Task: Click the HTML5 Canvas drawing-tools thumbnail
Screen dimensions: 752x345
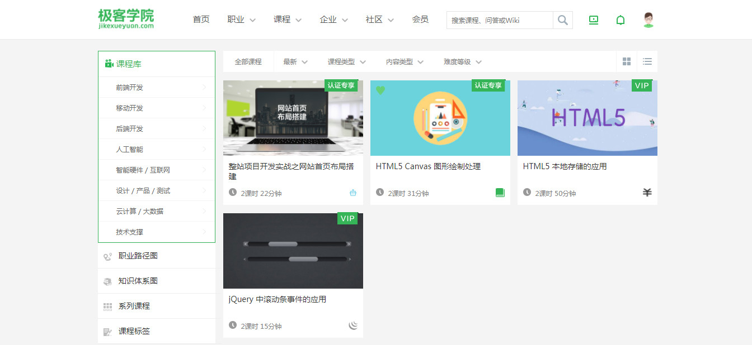Action: point(440,118)
